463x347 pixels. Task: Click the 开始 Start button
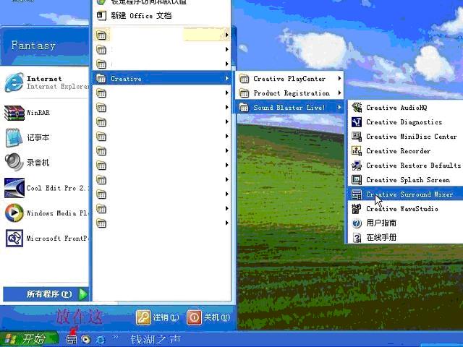pos(29,338)
